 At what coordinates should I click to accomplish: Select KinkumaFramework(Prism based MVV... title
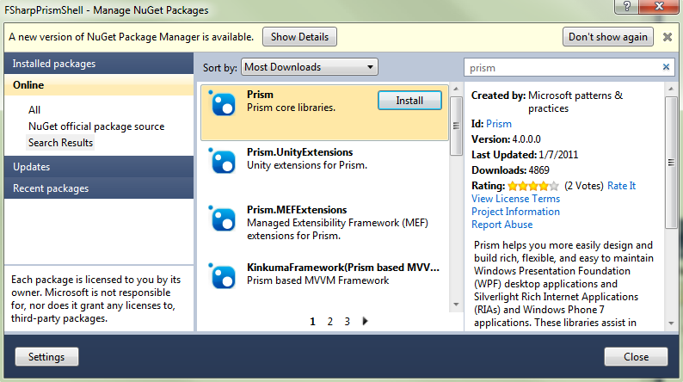click(x=343, y=268)
